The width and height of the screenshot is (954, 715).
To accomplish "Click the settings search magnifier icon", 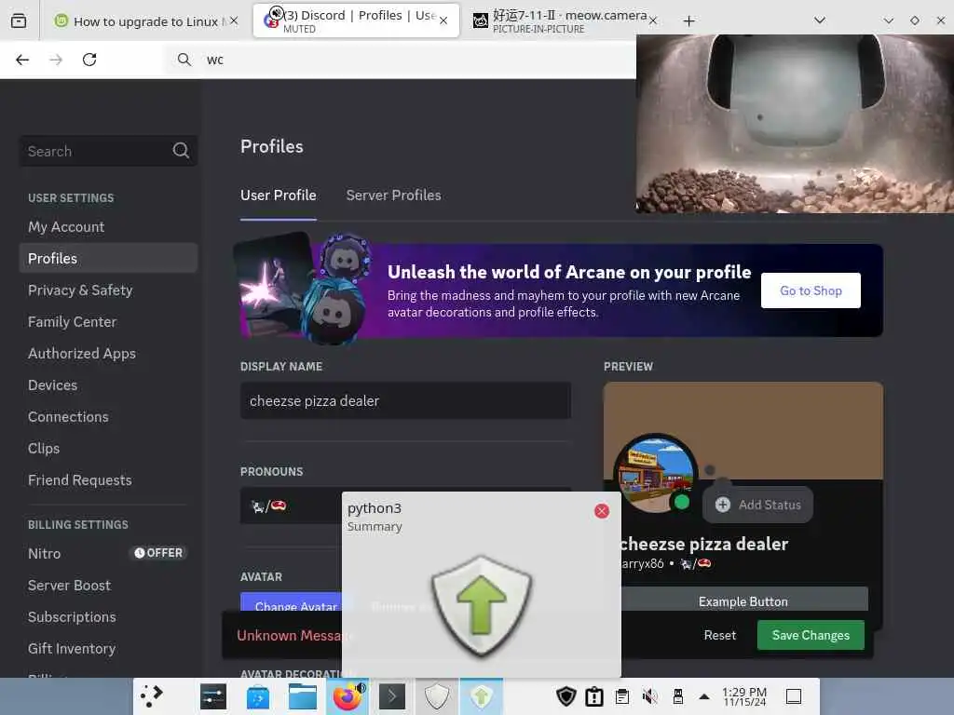I will [181, 151].
